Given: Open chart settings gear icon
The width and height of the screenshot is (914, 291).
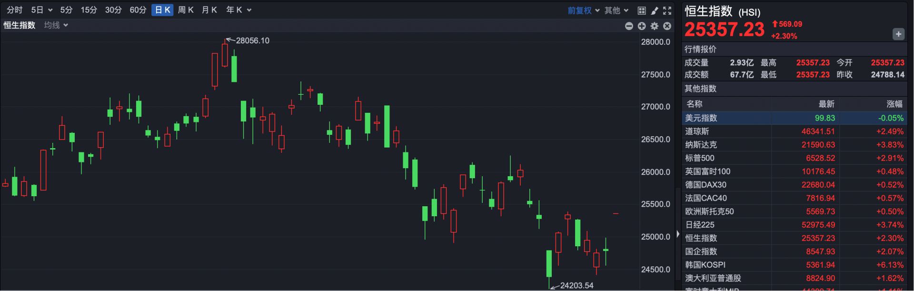Looking at the screenshot, I should tap(655, 26).
